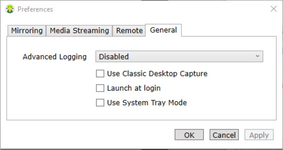Screen dimensions: 283x150
Task: Click the "Advanced Logging" field label
Action: (54, 57)
